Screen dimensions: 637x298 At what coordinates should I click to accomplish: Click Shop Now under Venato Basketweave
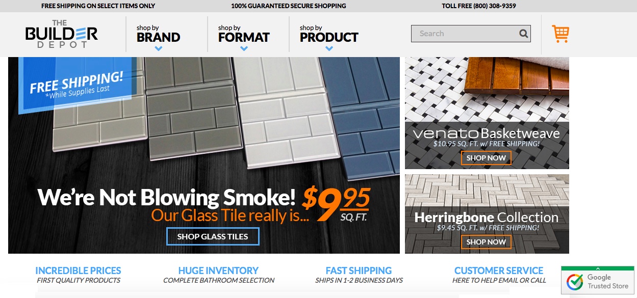coord(486,158)
